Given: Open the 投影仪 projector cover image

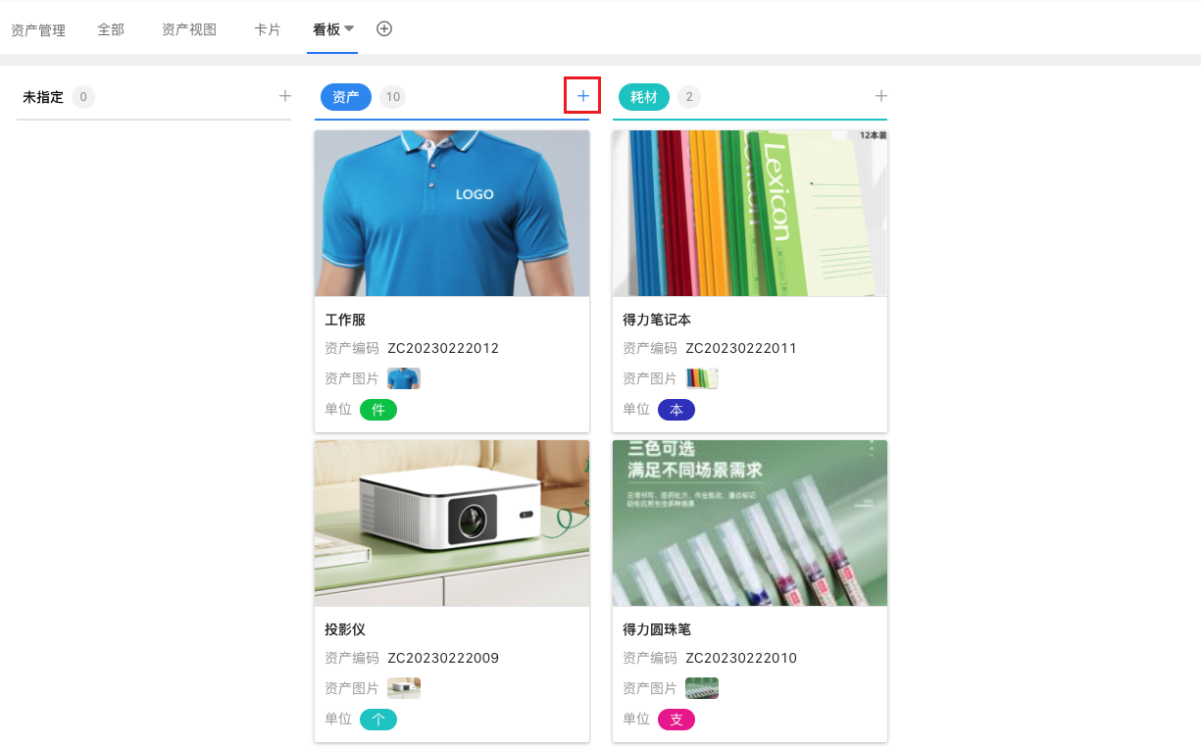Looking at the screenshot, I should [x=452, y=523].
